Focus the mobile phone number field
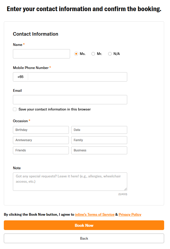170x249 pixels. click(77, 77)
